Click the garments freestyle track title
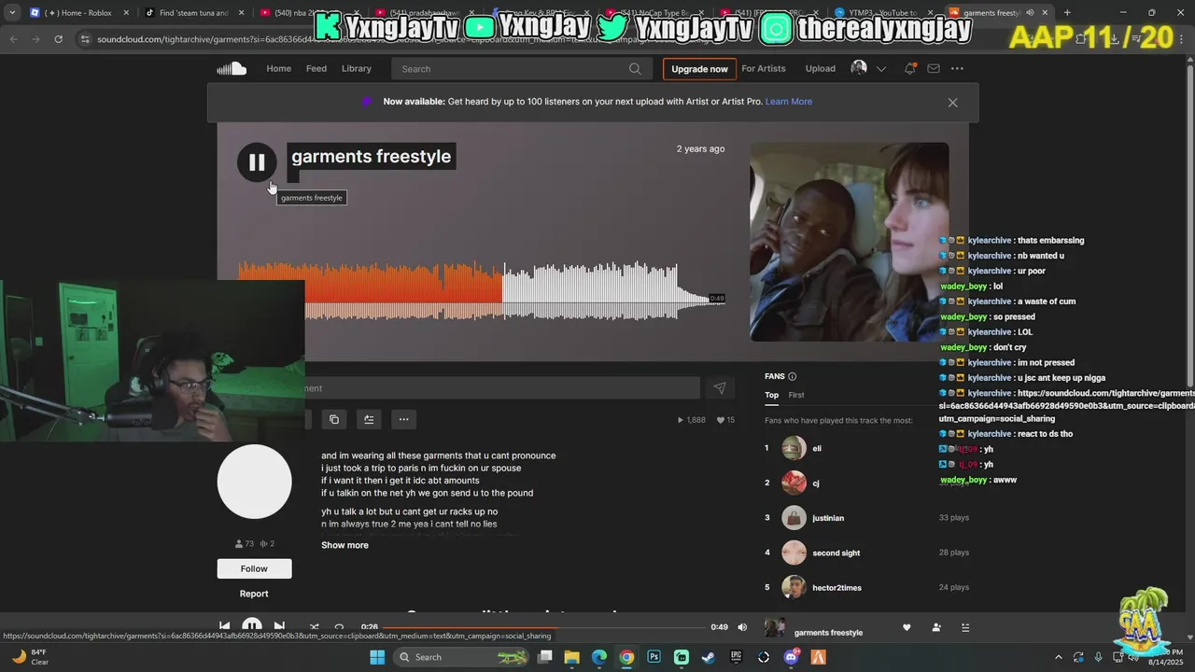The height and width of the screenshot is (672, 1195). pos(371,156)
